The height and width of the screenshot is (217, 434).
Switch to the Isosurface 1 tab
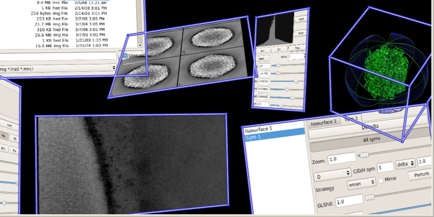point(323,122)
